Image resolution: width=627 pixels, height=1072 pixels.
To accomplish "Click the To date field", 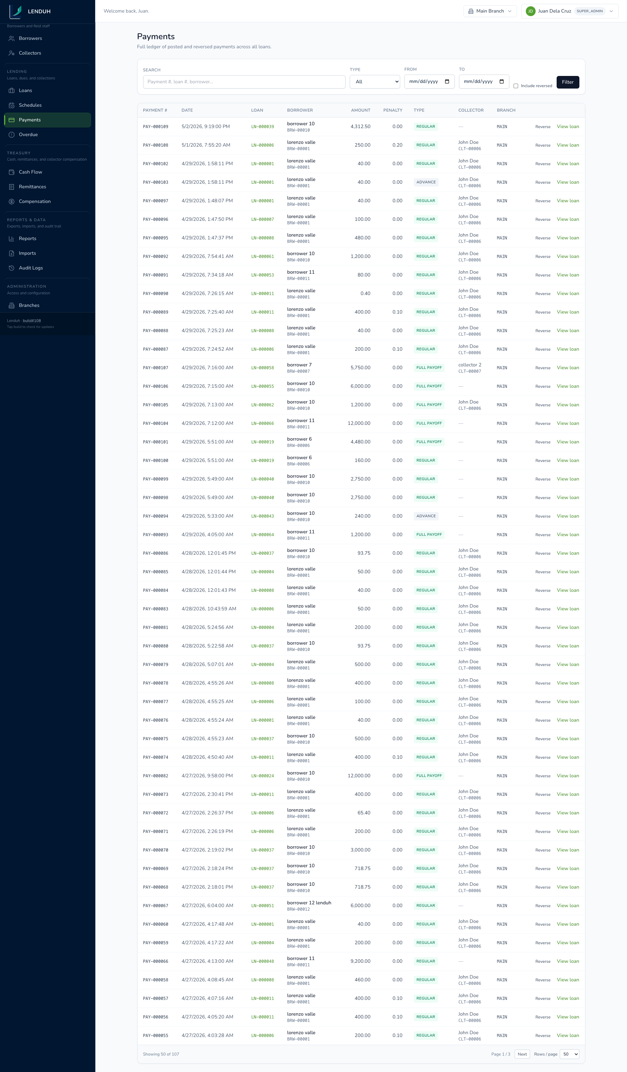I will [483, 82].
